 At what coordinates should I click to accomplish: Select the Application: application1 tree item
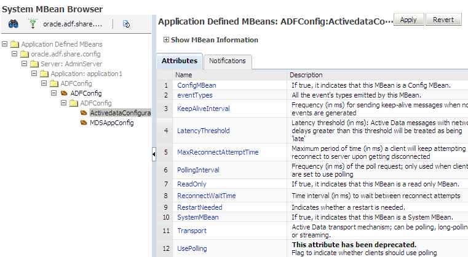point(86,74)
